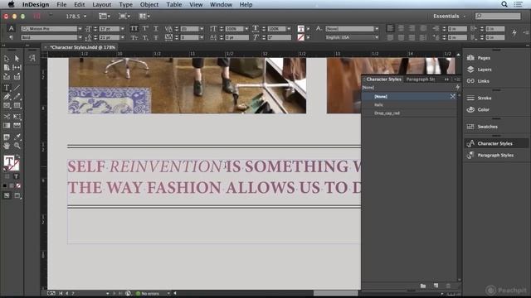Open the Apple menu
This screenshot has width=531, height=298.
pyautogui.click(x=11, y=4)
